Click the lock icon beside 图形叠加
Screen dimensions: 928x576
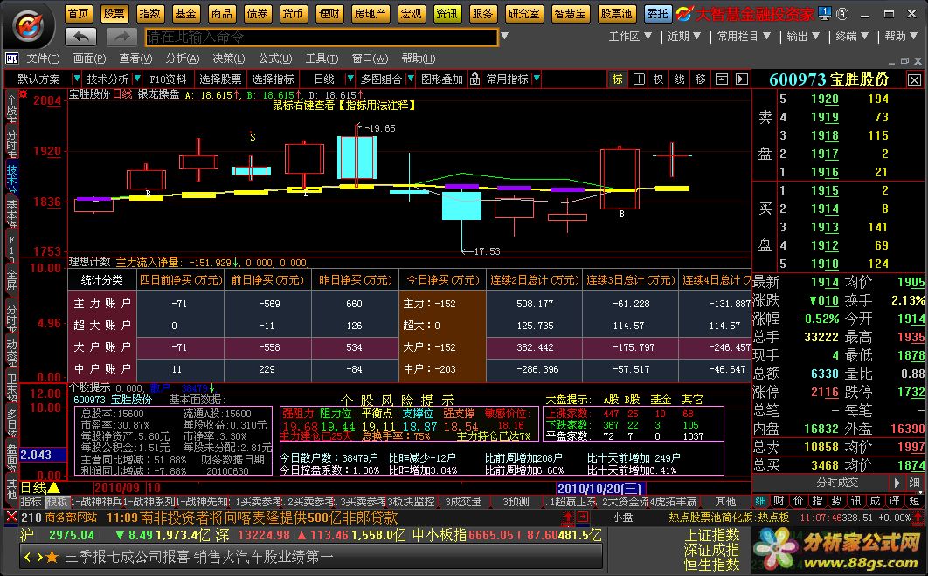pyautogui.click(x=474, y=79)
